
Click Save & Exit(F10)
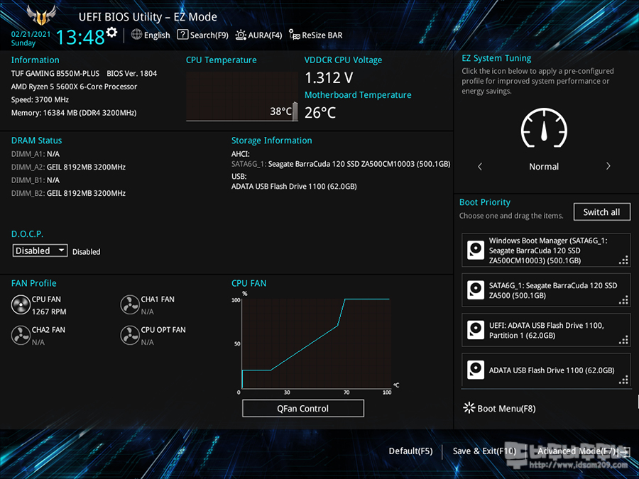[484, 451]
